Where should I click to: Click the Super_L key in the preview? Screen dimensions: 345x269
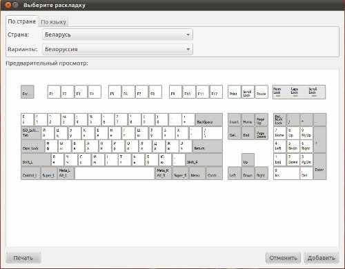[x=49, y=173]
